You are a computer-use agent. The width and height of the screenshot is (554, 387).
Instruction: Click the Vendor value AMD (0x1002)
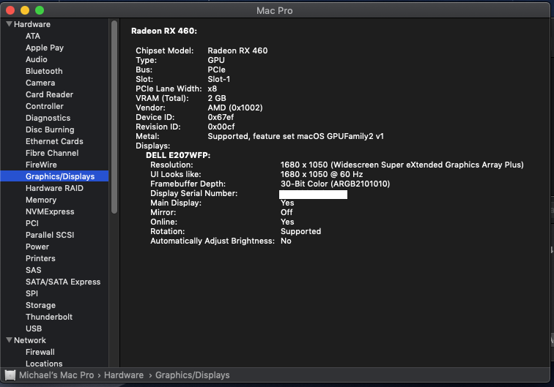[x=235, y=108]
